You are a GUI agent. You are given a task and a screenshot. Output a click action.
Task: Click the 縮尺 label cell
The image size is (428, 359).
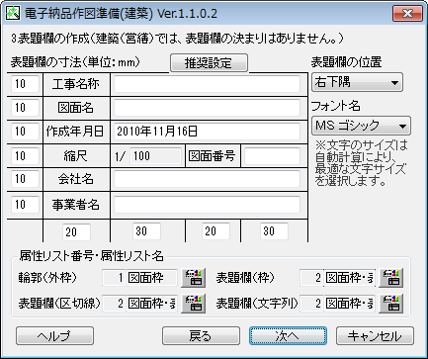point(76,156)
